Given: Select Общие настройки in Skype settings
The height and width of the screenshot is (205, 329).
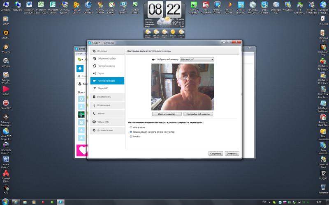Looking at the screenshot, I should pyautogui.click(x=107, y=59).
